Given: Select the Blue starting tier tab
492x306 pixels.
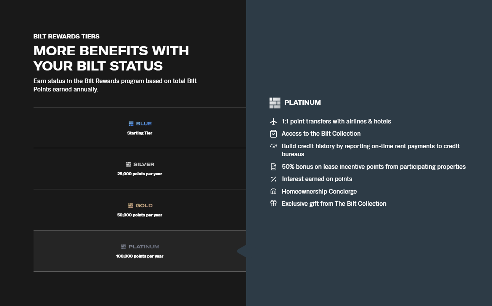Looking at the screenshot, I should [140, 128].
